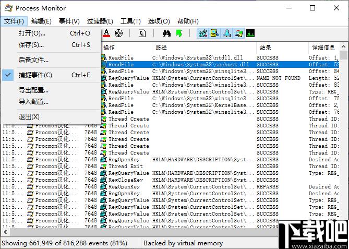This screenshot has height=249, width=349.
Task: Click the horizontal scrollbar left arrow
Action: [x=5, y=232]
